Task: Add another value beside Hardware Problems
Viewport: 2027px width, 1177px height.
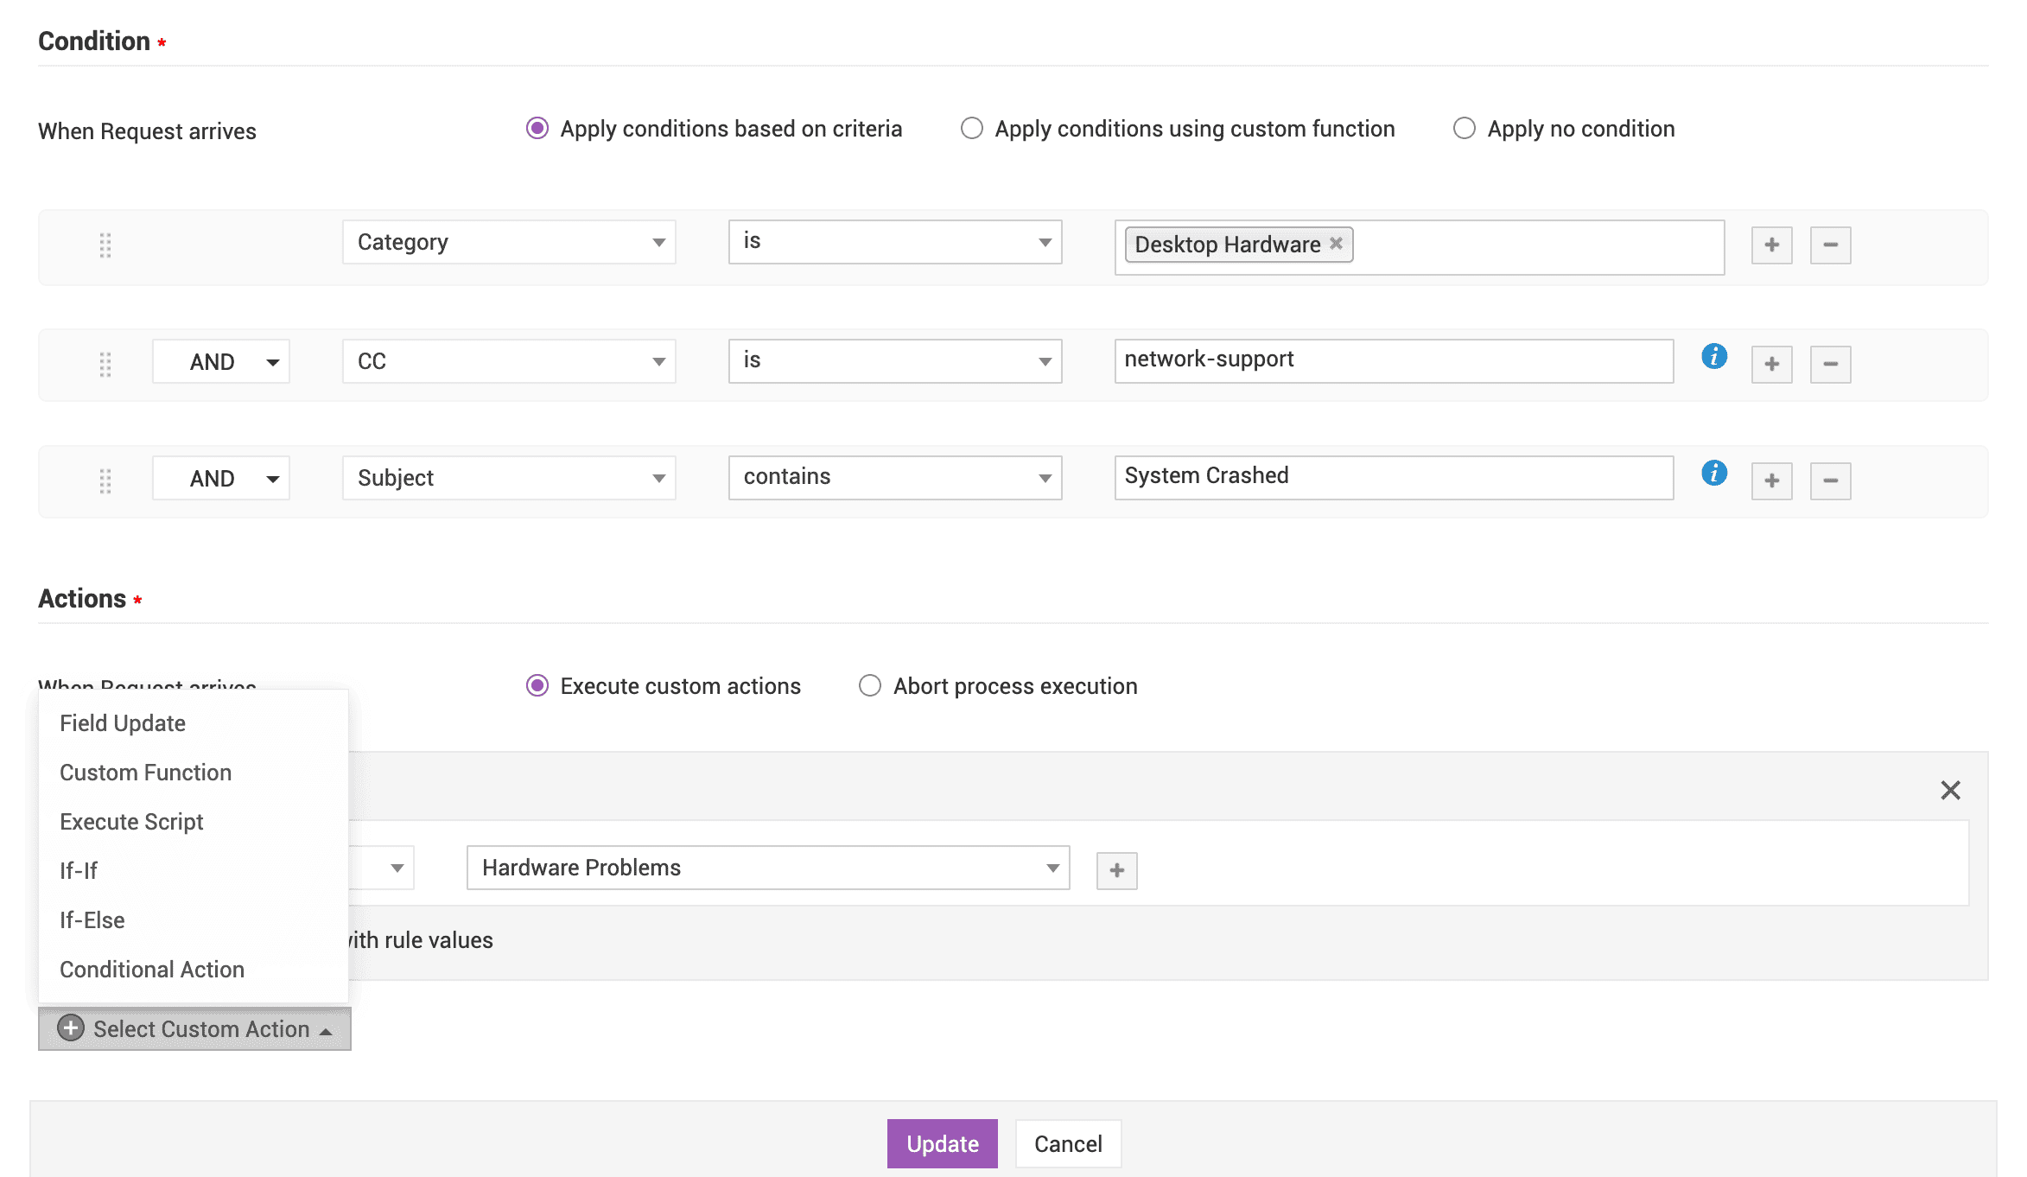Action: [x=1115, y=869]
